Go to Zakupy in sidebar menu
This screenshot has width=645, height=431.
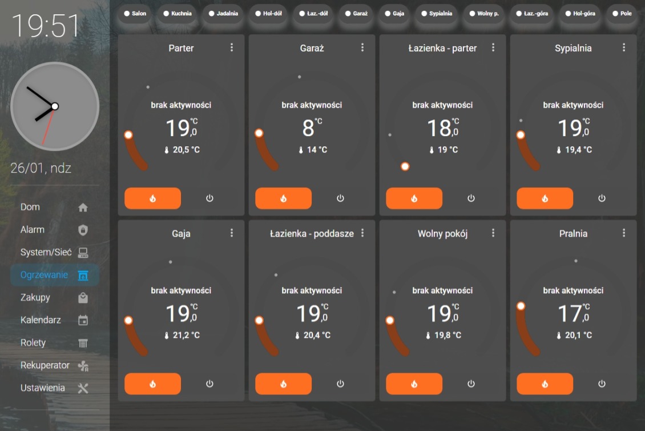(x=55, y=297)
